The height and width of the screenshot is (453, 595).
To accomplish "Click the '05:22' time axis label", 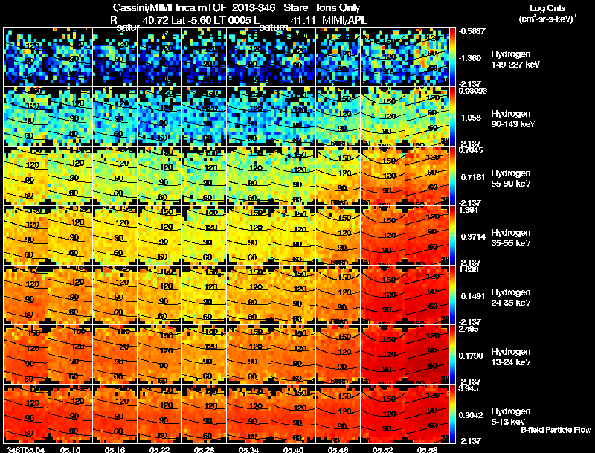I will (x=159, y=449).
